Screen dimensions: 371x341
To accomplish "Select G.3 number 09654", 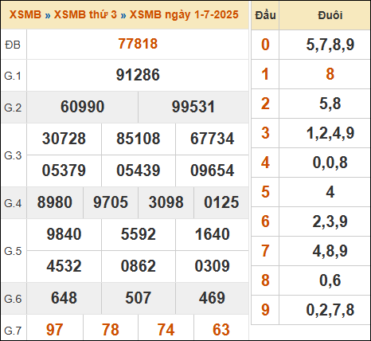I will point(213,170).
